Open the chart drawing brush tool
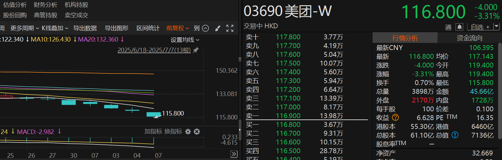 click(218, 28)
